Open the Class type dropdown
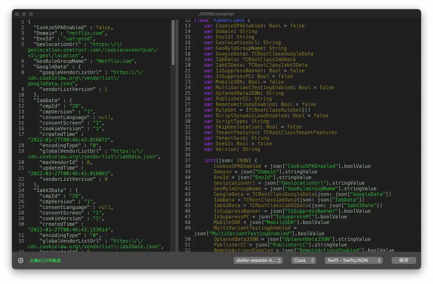 pyautogui.click(x=304, y=260)
